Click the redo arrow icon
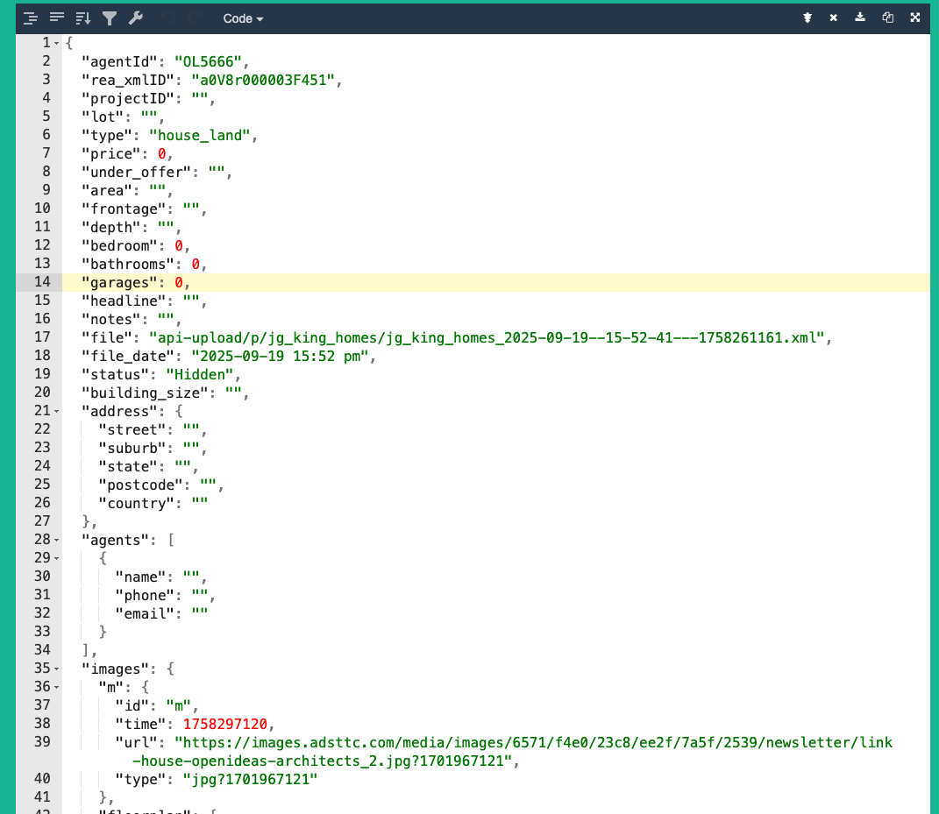The width and height of the screenshot is (939, 814). [x=195, y=18]
